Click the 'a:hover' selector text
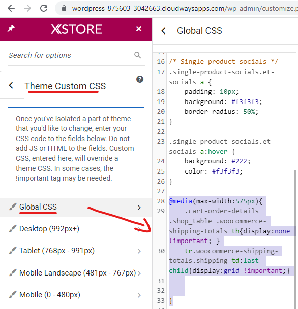 point(214,151)
